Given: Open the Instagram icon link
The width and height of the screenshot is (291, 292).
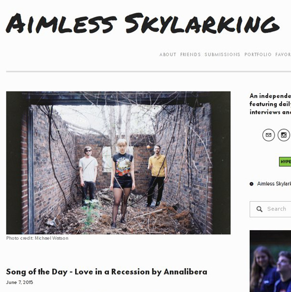Looking at the screenshot, I should pos(284,135).
